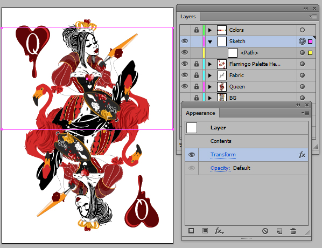Select the Layer row in Appearance
The height and width of the screenshot is (248, 322).
[x=247, y=128]
